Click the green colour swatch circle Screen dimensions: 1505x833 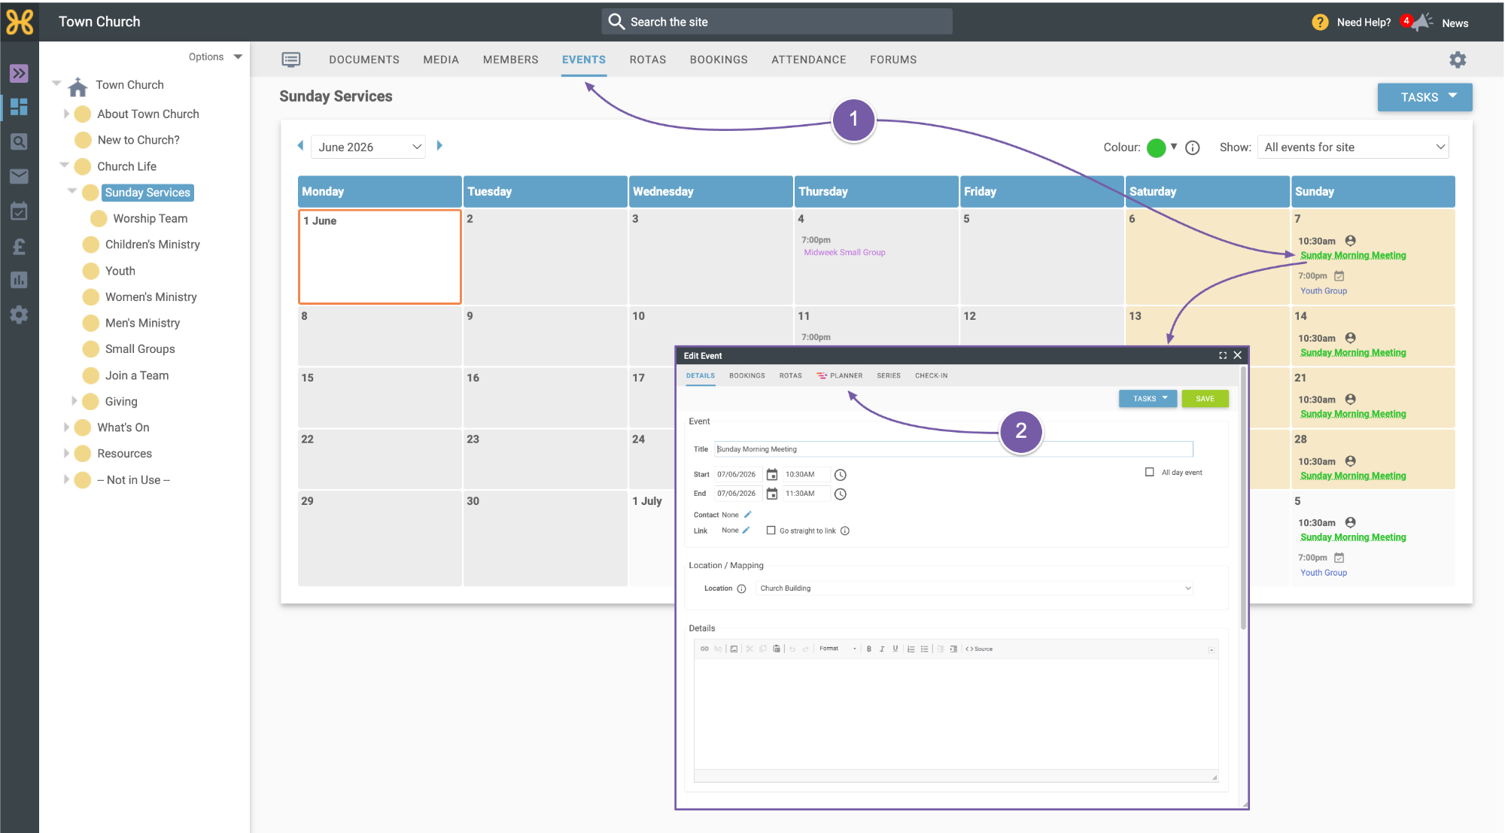pyautogui.click(x=1156, y=147)
